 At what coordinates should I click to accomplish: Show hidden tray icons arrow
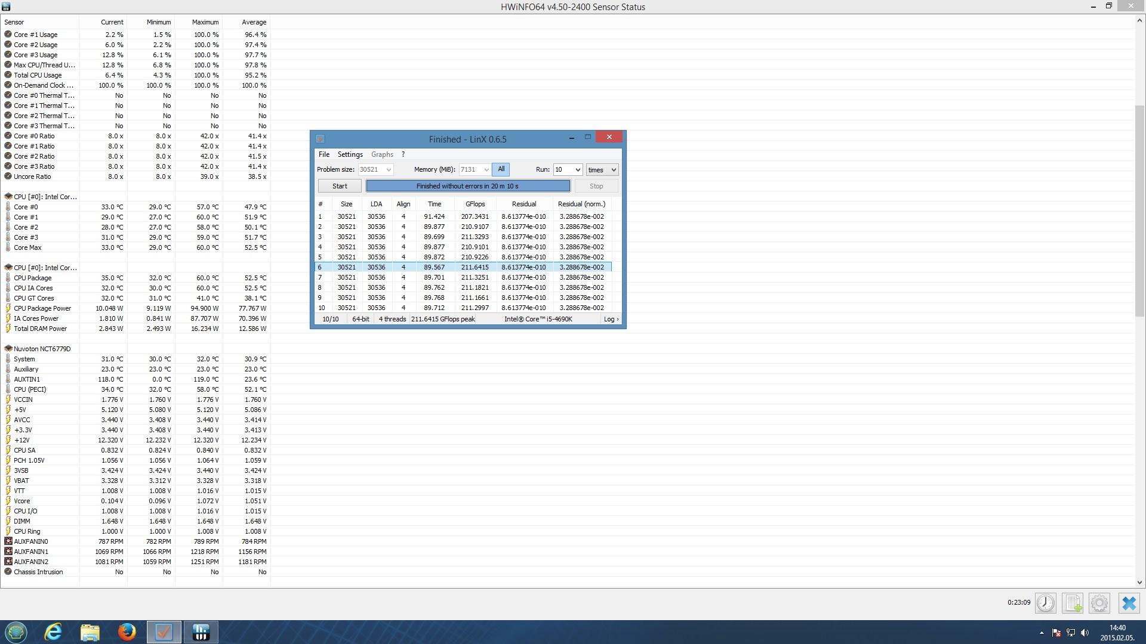1042,633
